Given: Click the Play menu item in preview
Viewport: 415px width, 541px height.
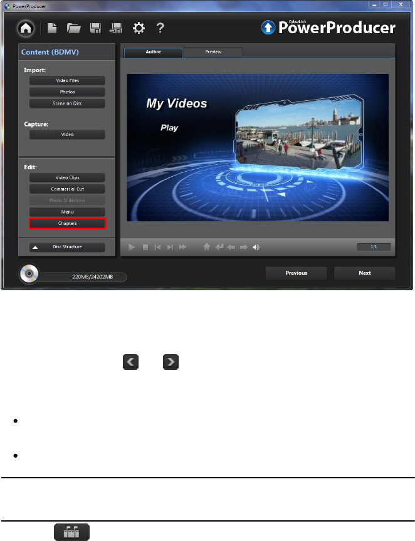Looking at the screenshot, I should [x=169, y=128].
